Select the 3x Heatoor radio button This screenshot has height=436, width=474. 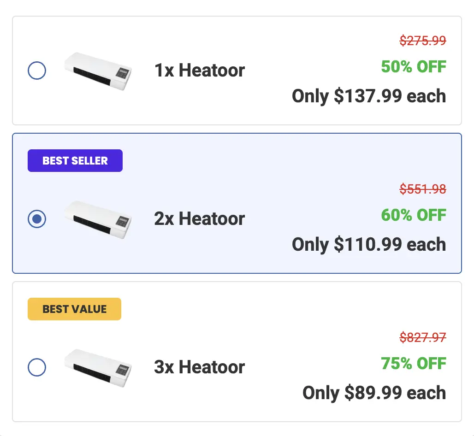pyautogui.click(x=37, y=367)
